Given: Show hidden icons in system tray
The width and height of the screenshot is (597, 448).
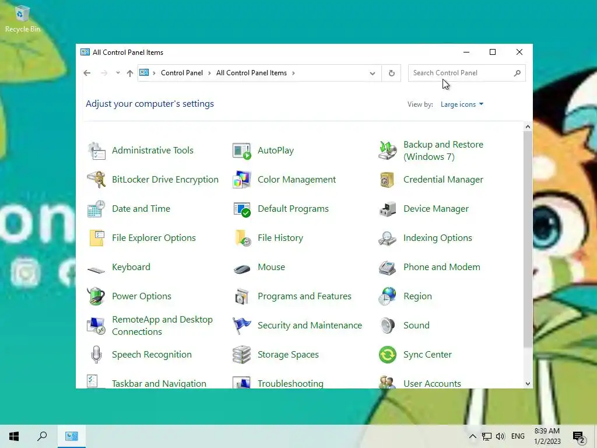Looking at the screenshot, I should (472, 436).
